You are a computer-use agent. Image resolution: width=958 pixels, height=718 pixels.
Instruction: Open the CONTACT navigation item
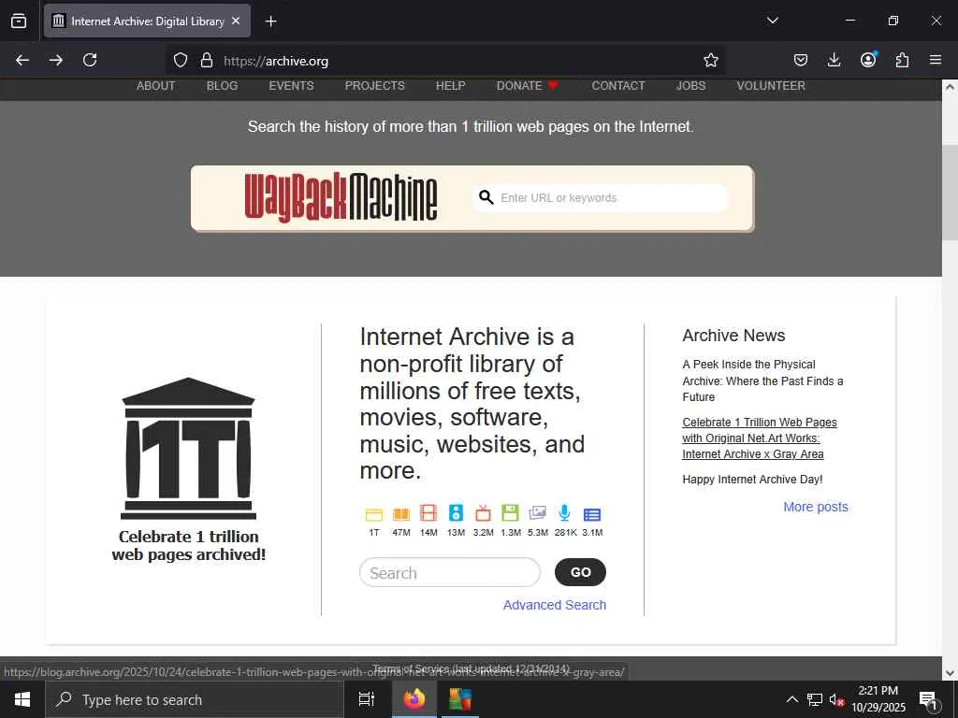point(617,86)
